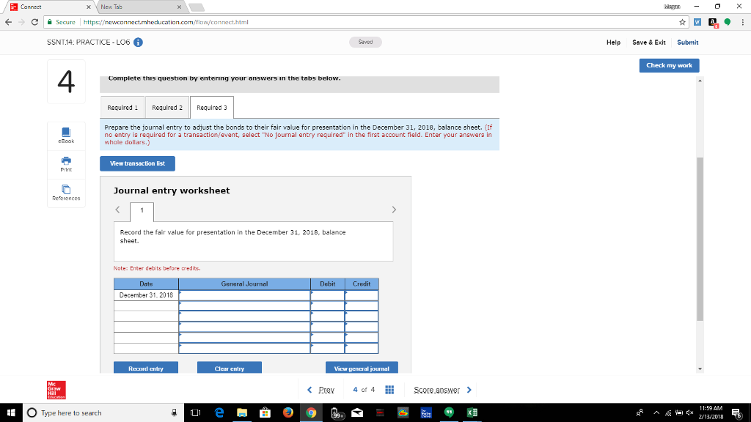The image size is (751, 422).
Task: Open Firefox from the taskbar
Action: point(287,412)
